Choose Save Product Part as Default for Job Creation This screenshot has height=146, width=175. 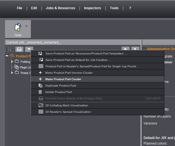click(78, 60)
